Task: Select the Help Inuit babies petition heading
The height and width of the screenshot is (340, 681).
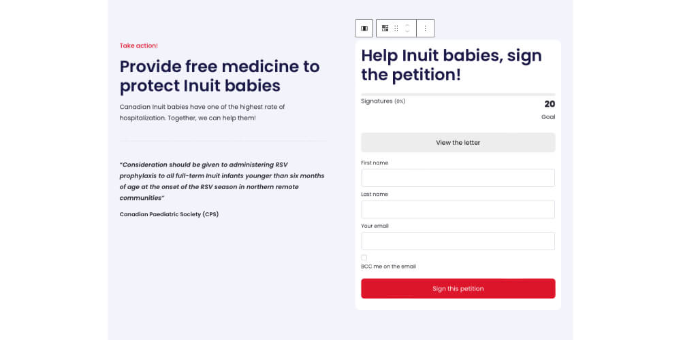Action: pos(452,65)
